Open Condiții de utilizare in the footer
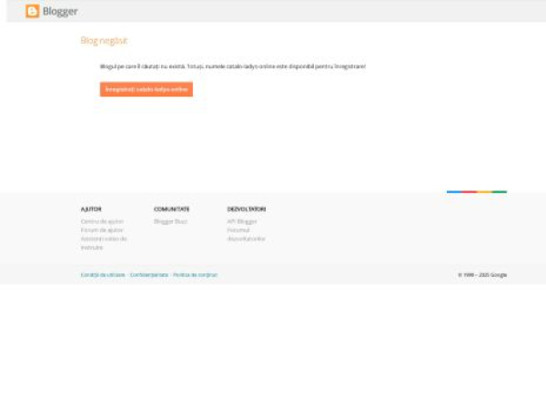The image size is (546, 410). point(103,274)
